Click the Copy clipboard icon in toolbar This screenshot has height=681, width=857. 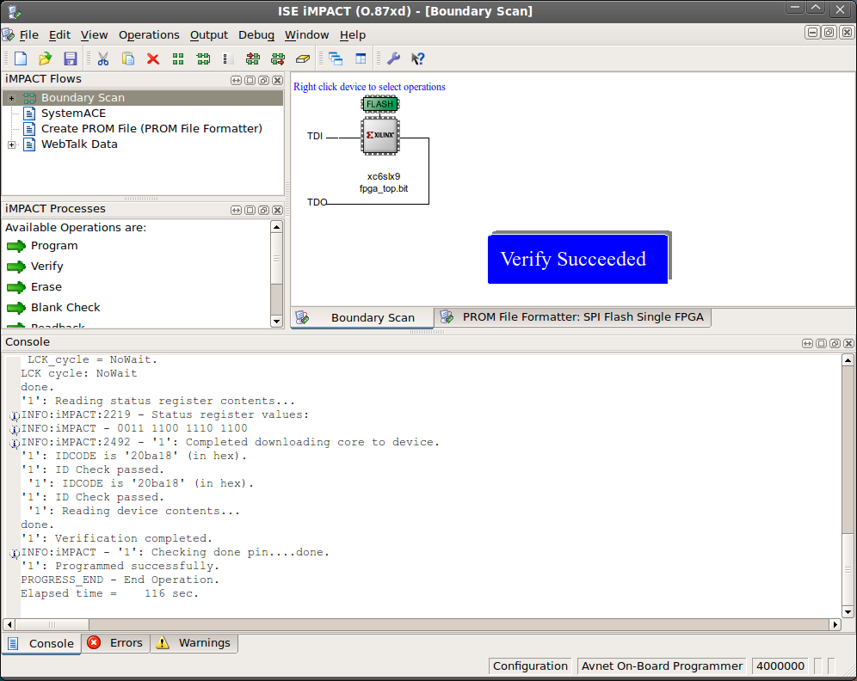[x=128, y=58]
